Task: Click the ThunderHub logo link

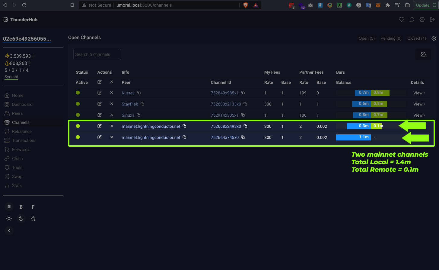Action: point(20,20)
